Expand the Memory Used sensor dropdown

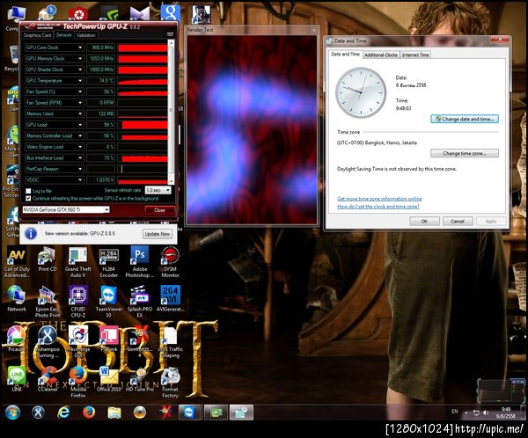pos(80,113)
